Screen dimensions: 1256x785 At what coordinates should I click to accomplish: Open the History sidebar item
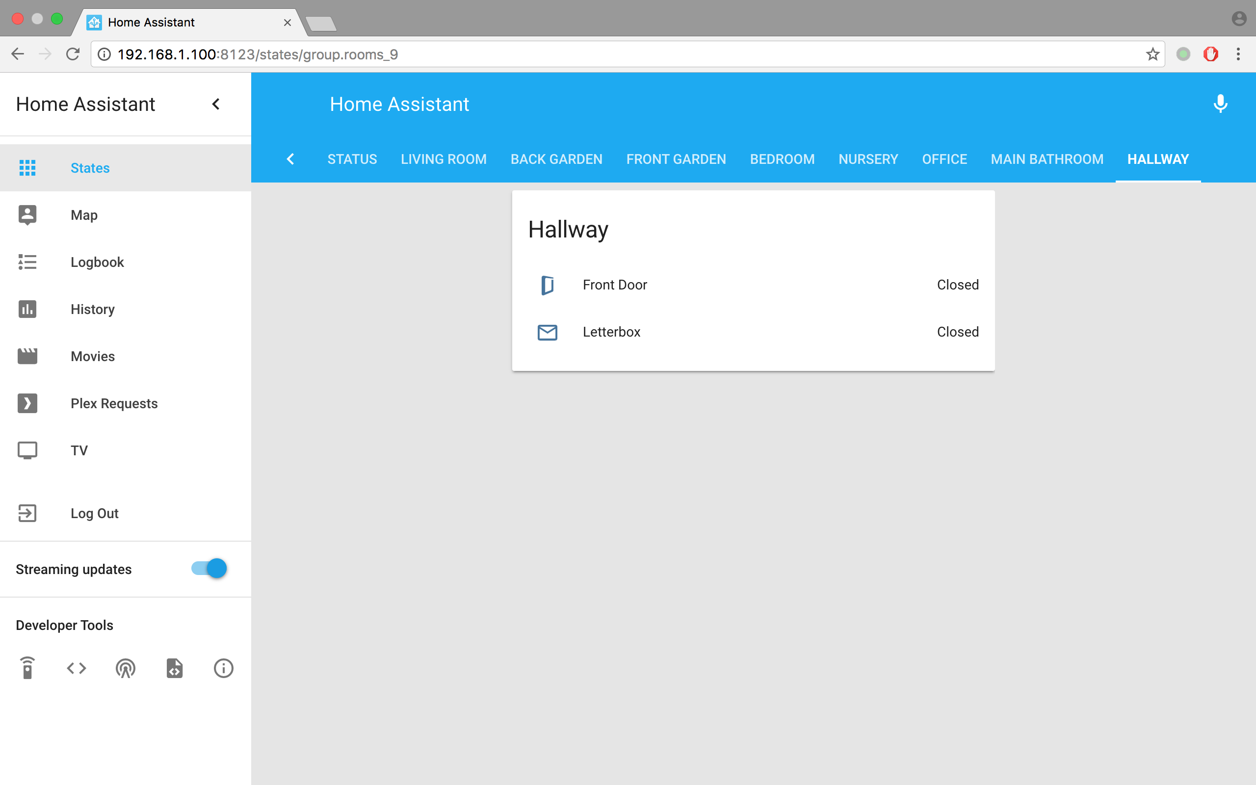[x=92, y=310]
